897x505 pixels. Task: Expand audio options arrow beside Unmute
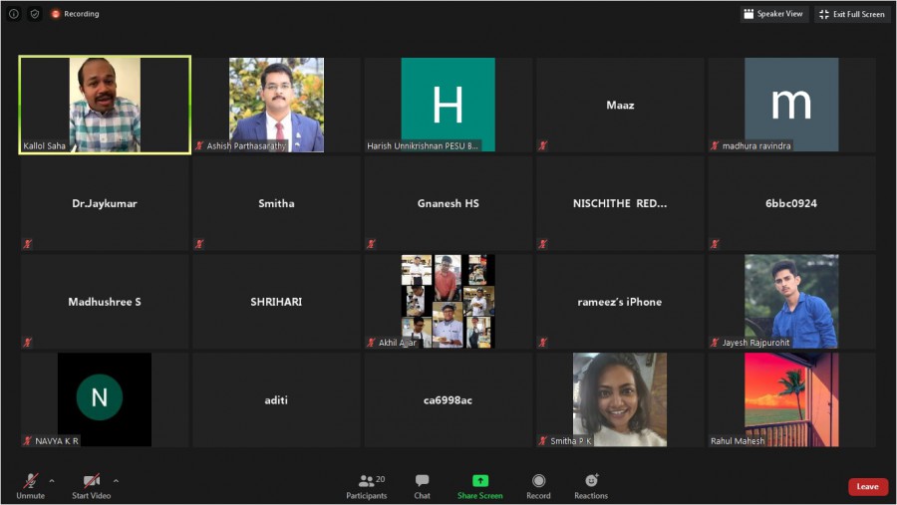point(52,480)
